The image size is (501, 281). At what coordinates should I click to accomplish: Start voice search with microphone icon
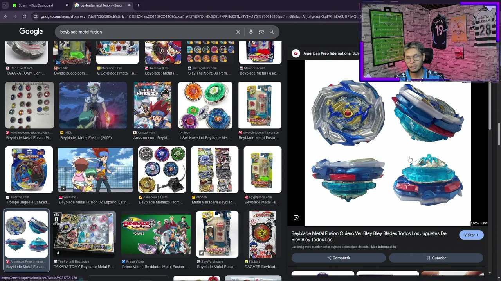coord(251,32)
